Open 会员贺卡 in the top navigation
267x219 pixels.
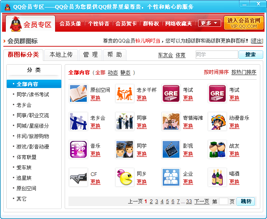coord(126,23)
